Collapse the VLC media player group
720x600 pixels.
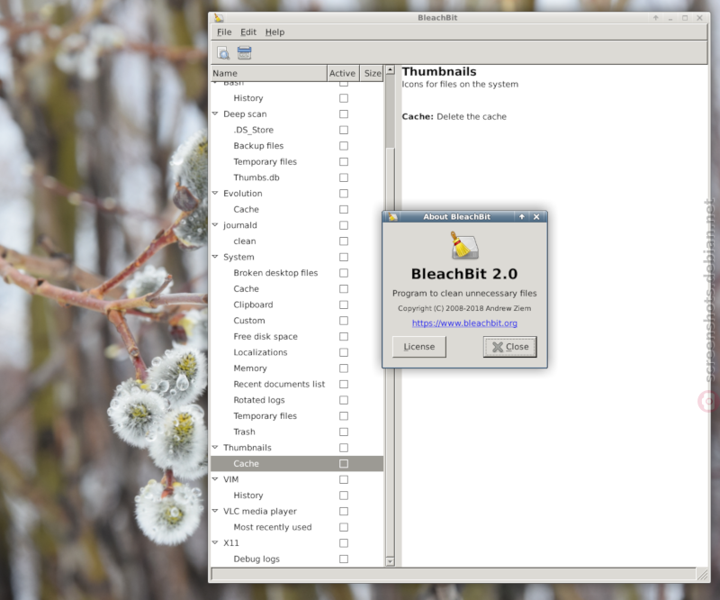click(215, 511)
